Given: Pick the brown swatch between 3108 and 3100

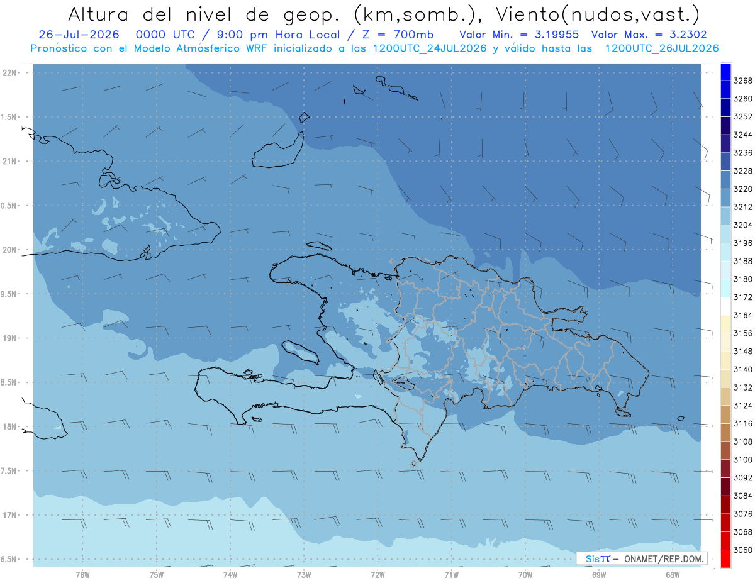Looking at the screenshot, I should point(725,450).
